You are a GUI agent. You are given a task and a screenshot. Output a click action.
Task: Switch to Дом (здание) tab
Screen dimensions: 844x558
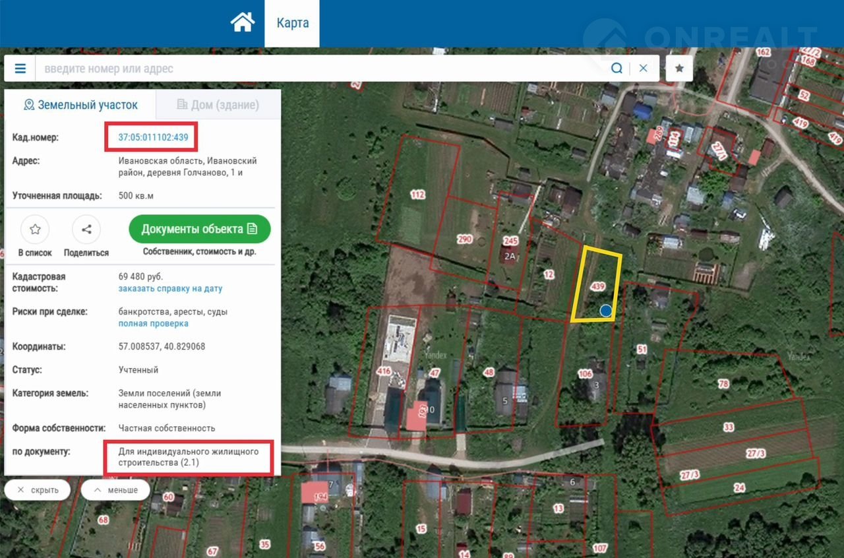(218, 105)
